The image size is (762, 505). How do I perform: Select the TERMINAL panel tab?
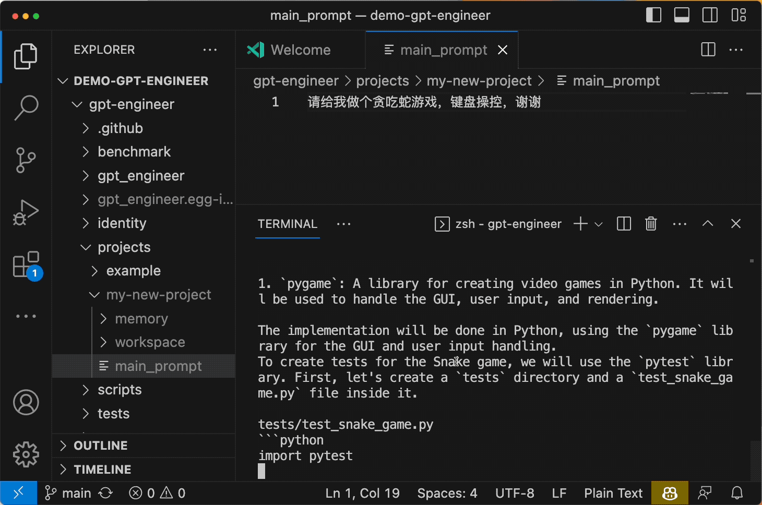(287, 224)
